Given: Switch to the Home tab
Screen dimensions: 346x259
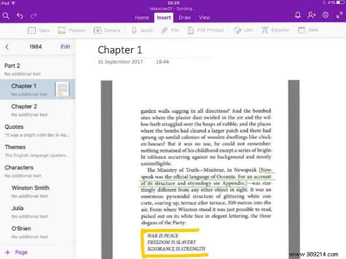Looking at the screenshot, I should pos(142,18).
